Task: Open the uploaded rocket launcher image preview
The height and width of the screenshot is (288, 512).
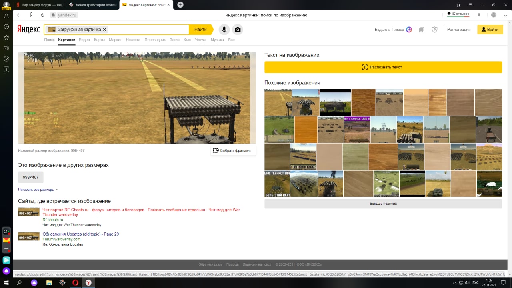Action: pos(137,98)
